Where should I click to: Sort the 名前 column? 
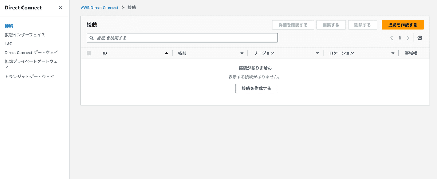click(242, 53)
